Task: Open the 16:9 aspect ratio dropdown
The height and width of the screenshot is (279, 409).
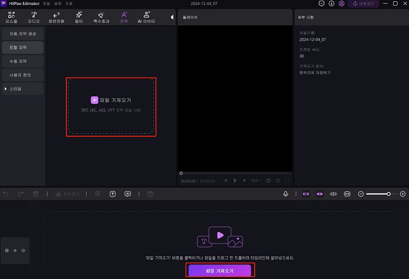Action: tap(255, 181)
